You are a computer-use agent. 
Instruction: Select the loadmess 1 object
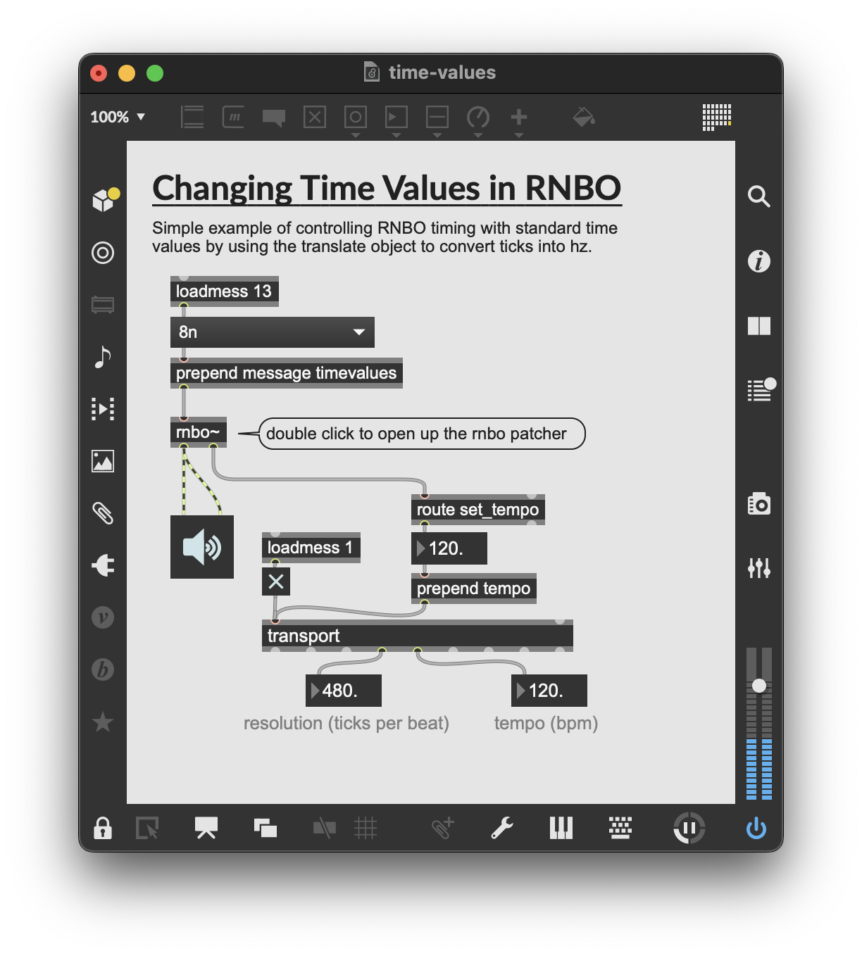pos(311,548)
